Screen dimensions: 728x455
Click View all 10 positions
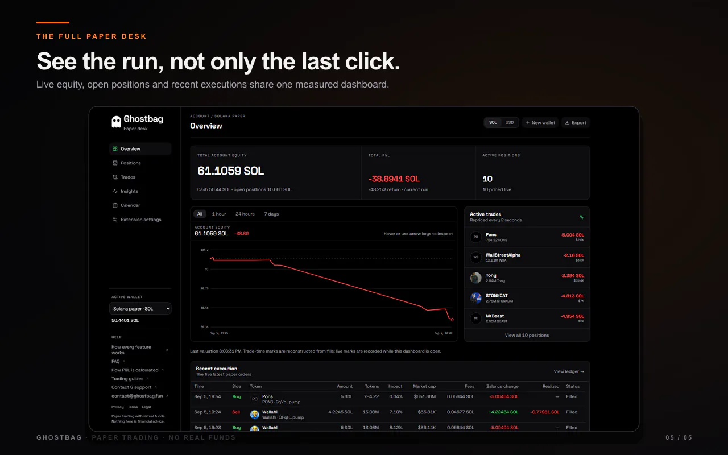[527, 336]
